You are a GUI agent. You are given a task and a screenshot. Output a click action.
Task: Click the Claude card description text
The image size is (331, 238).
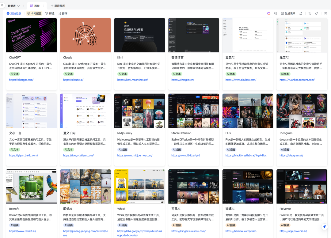pyautogui.click(x=85, y=66)
